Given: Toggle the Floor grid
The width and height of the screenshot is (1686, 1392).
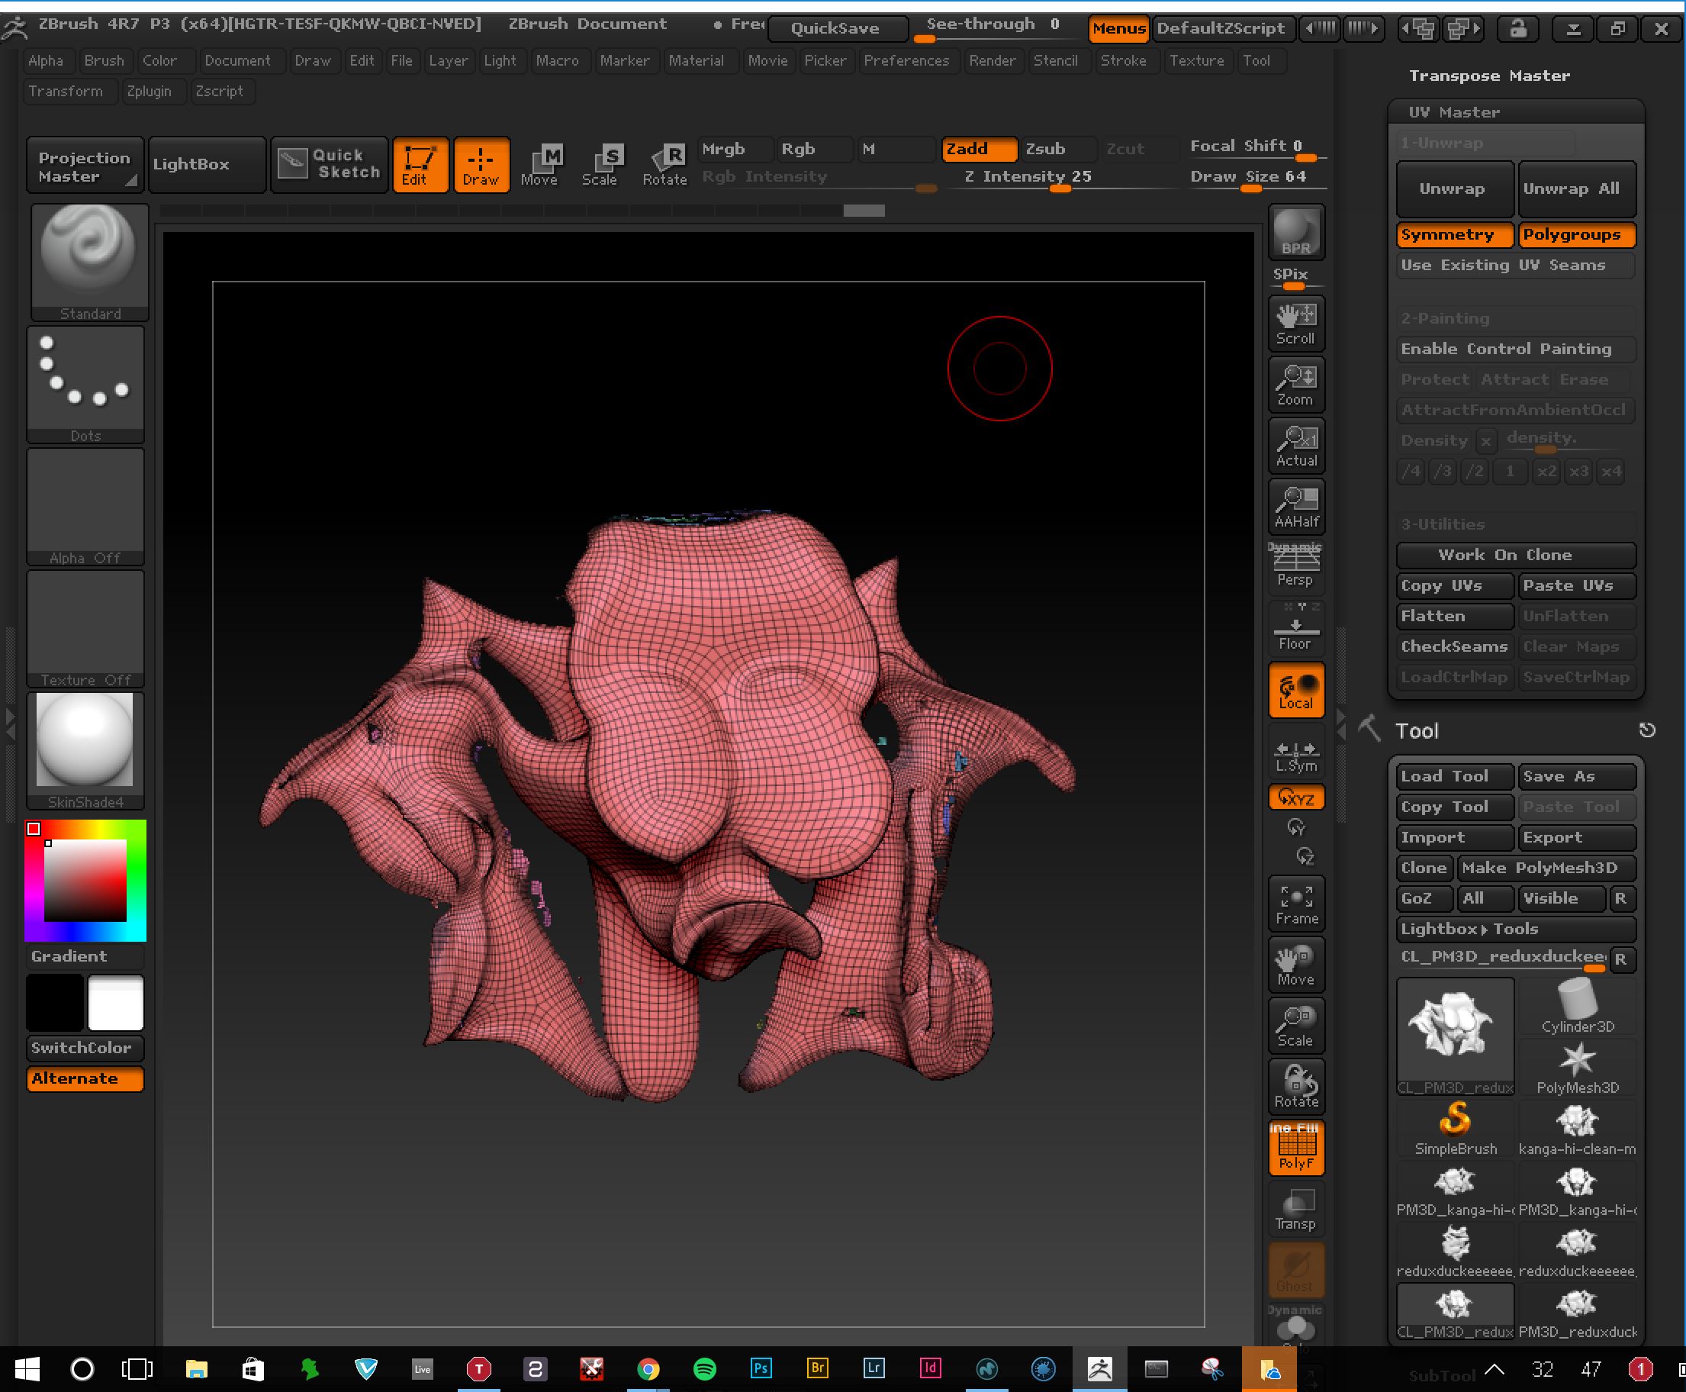Looking at the screenshot, I should [x=1295, y=628].
